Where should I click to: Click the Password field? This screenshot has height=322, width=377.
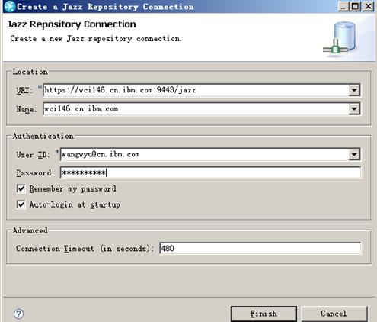[x=210, y=172]
